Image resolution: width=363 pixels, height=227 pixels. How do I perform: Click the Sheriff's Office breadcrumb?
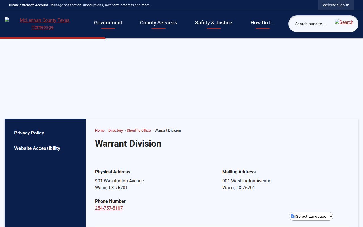pyautogui.click(x=139, y=131)
